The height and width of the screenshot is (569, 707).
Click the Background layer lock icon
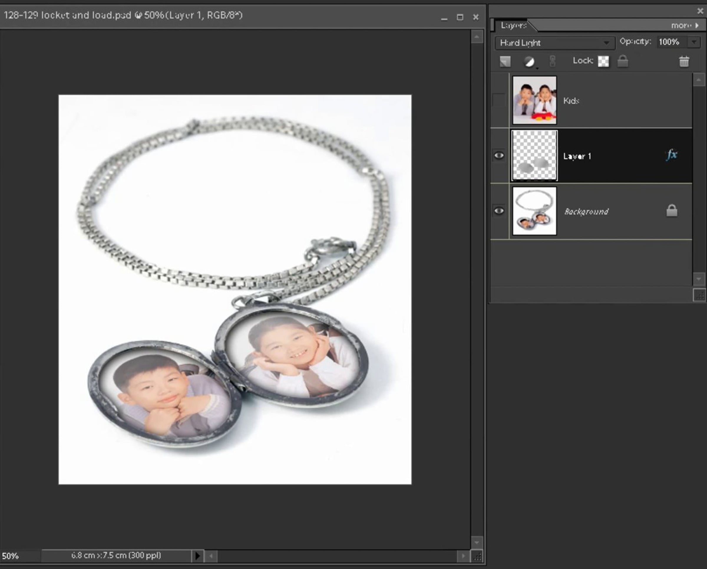(x=672, y=211)
